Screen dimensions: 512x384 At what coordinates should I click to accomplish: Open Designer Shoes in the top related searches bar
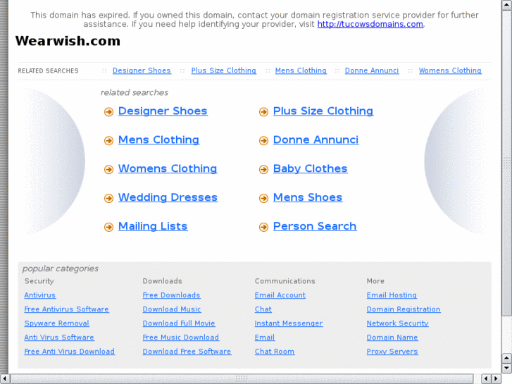pyautogui.click(x=142, y=70)
